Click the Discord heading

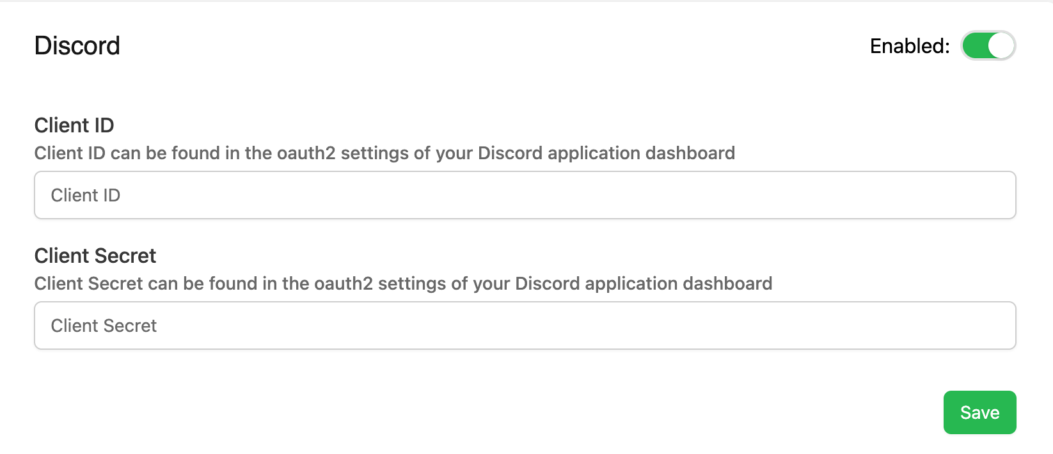pyautogui.click(x=77, y=45)
